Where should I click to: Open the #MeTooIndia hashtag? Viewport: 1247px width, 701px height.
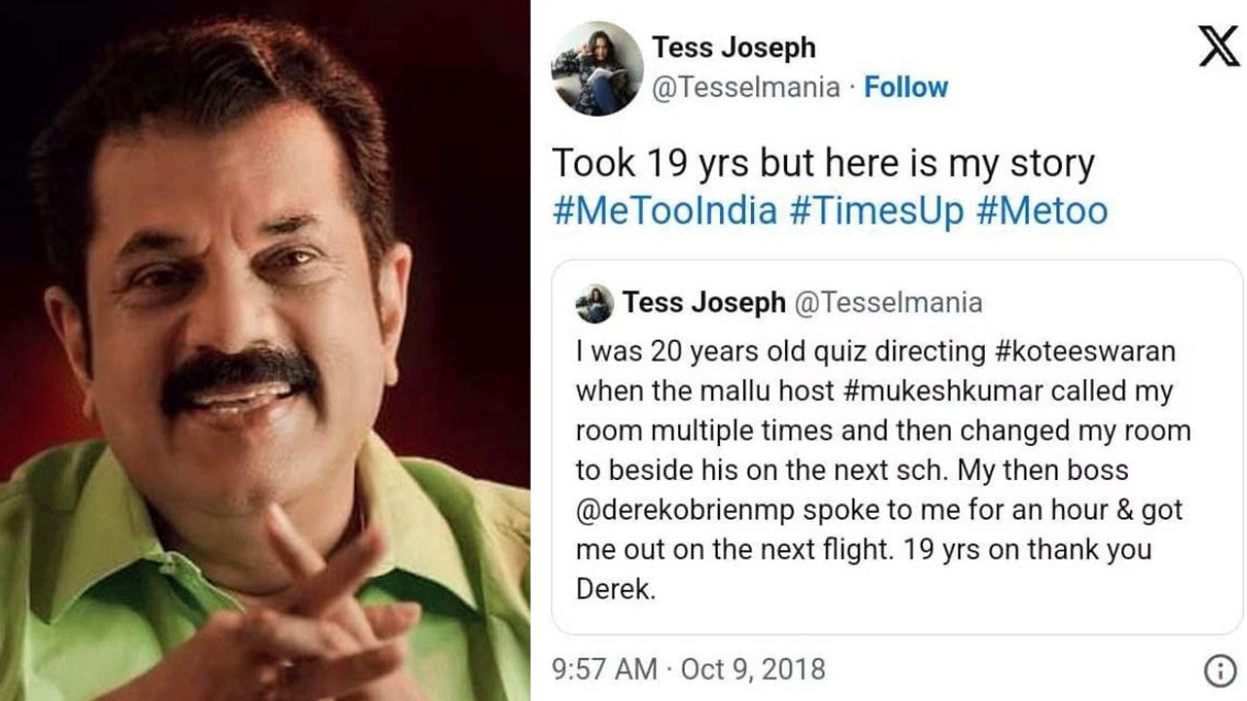point(664,210)
